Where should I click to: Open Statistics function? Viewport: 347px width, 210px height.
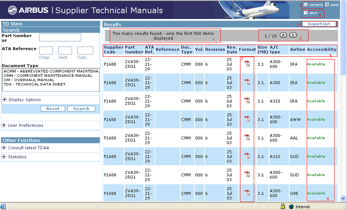pyautogui.click(x=17, y=157)
